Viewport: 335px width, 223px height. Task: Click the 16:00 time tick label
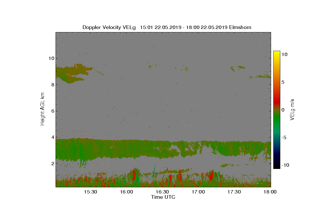pos(126,192)
